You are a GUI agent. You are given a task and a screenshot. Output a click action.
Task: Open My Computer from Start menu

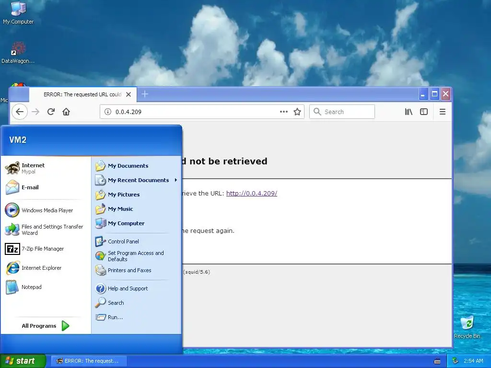click(x=136, y=223)
